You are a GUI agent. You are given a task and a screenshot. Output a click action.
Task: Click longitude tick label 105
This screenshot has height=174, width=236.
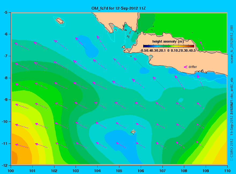pyautogui.click(x=119, y=171)
